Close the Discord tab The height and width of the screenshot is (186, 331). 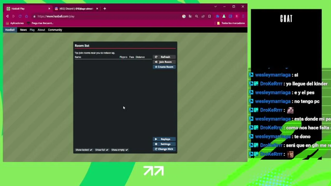tap(97, 9)
